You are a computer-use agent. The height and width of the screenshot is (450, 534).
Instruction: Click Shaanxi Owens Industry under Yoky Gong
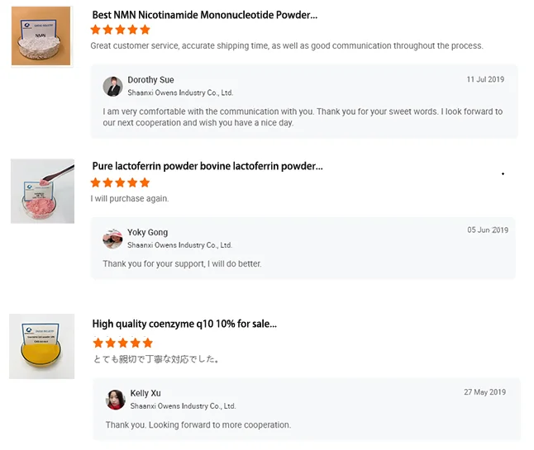pos(179,245)
